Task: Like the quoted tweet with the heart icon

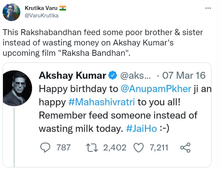Action: [138, 147]
